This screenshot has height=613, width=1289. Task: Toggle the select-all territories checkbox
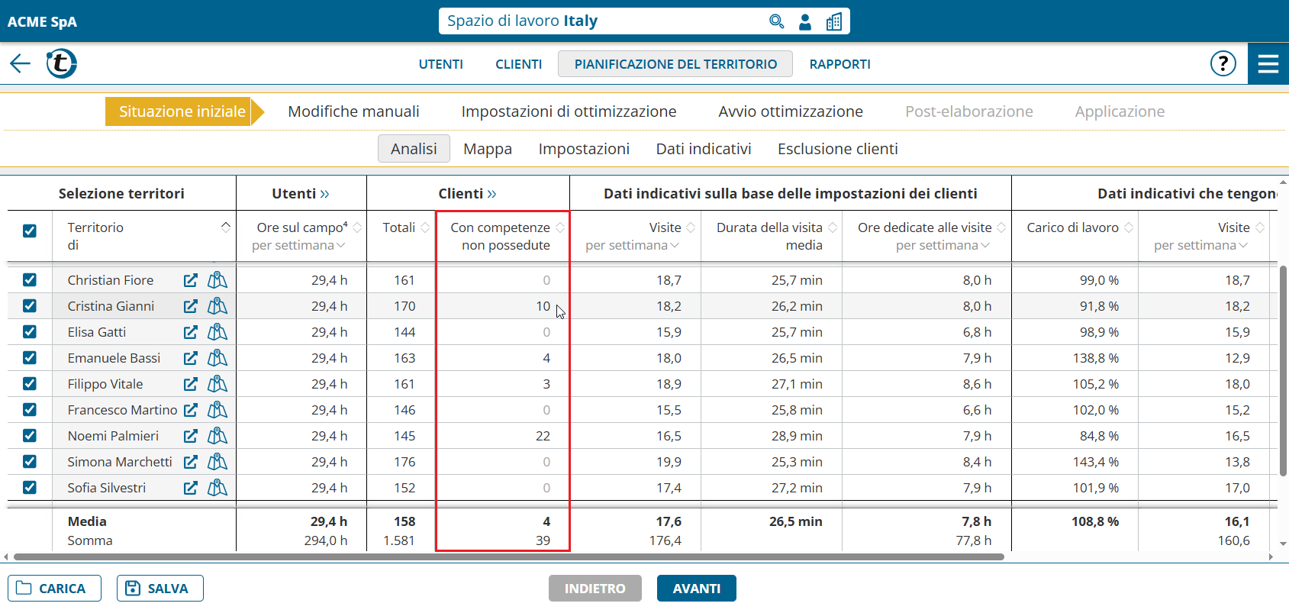(30, 231)
